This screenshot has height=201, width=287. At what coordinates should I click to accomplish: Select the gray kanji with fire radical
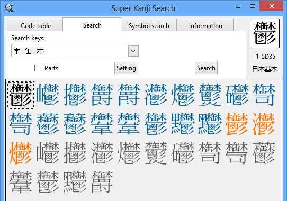[x=129, y=153]
